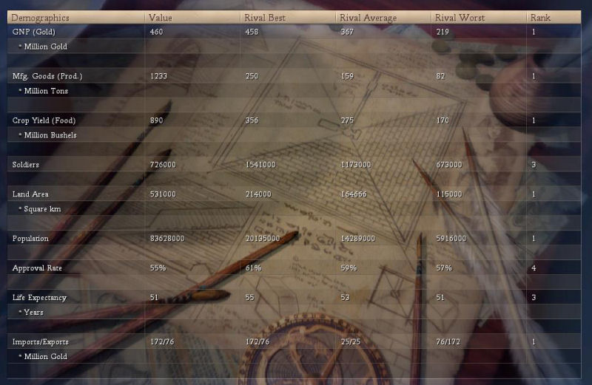The width and height of the screenshot is (592, 385).
Task: Select the Mfg. Goods (Prod.) row label
Action: click(47, 76)
